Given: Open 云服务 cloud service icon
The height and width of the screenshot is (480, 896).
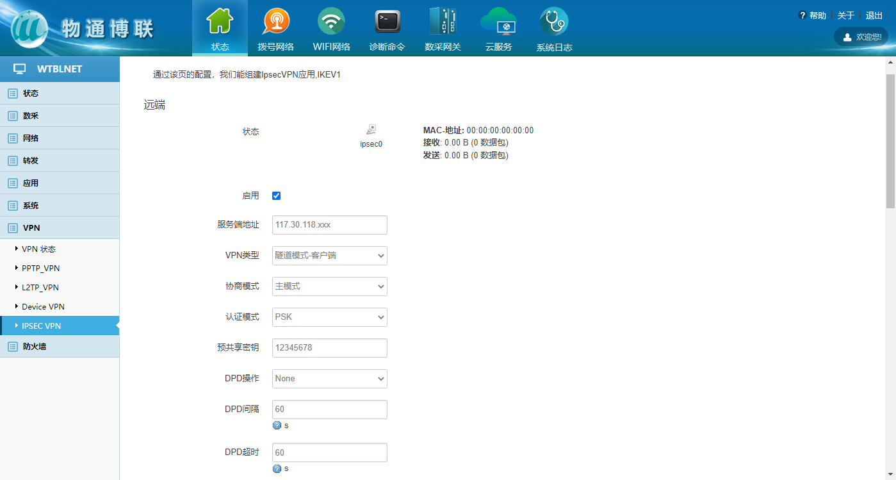Looking at the screenshot, I should pos(498,22).
